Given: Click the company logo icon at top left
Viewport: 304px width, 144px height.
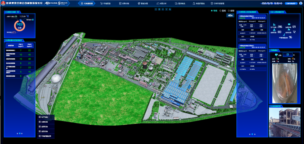Looking at the screenshot, I should click(x=3, y=3).
